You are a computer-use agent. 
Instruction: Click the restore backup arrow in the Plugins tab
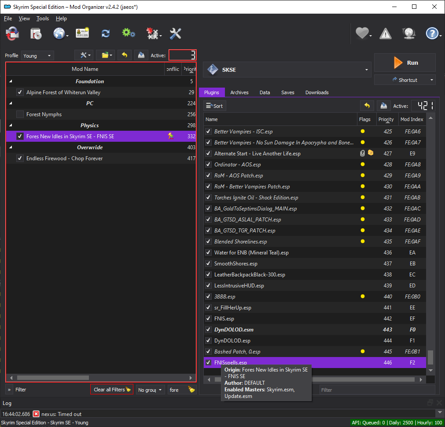(367, 106)
